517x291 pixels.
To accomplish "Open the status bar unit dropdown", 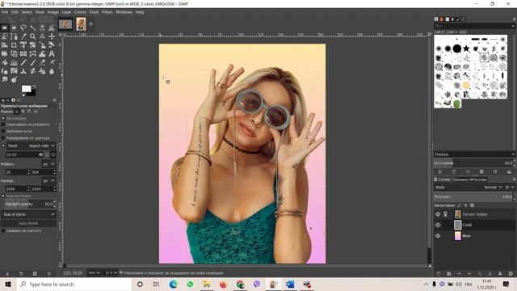I will 94,273.
